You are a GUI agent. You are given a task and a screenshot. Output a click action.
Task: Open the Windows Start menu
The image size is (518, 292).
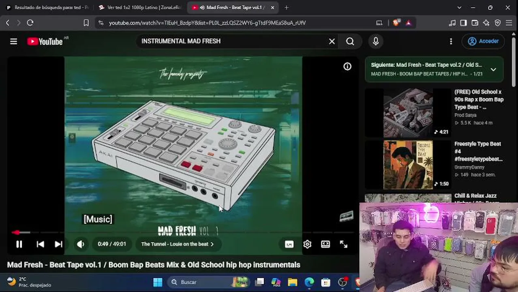pyautogui.click(x=158, y=282)
